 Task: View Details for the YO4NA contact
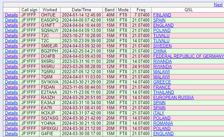pos(11,123)
